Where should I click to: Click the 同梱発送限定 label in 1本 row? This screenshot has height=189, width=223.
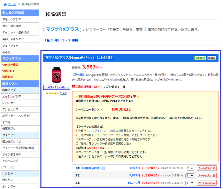tap(91, 168)
